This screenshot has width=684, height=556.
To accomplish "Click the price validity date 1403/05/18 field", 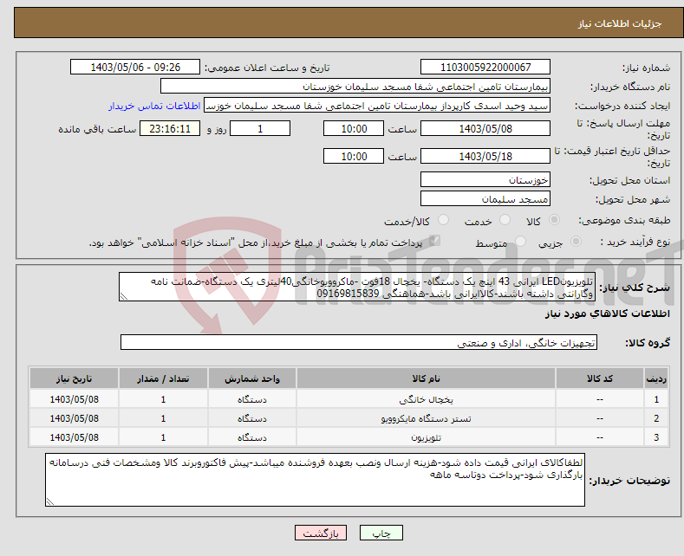I will [x=485, y=156].
